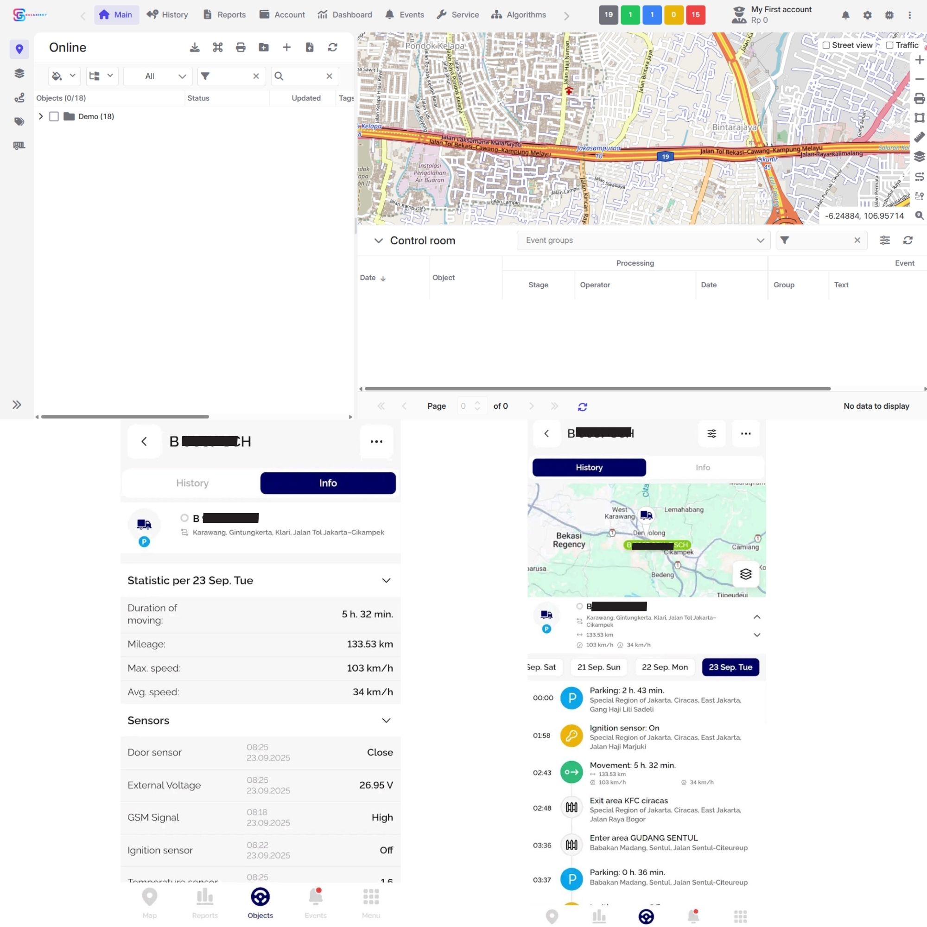Open the All filter dropdown
927x927 pixels.
click(158, 76)
